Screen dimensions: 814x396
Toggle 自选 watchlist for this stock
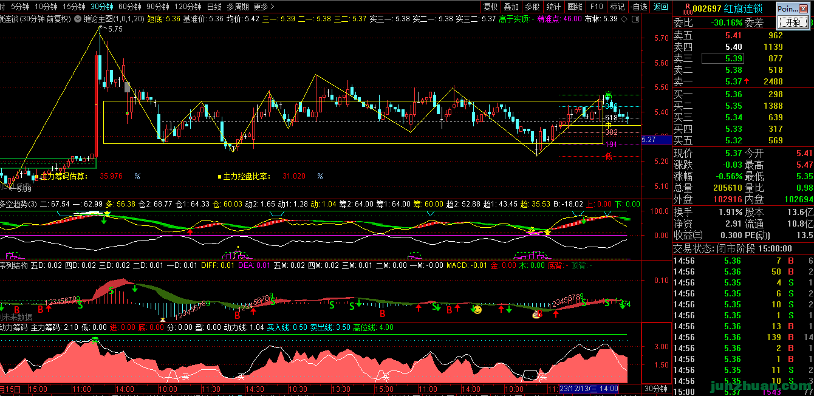639,7
